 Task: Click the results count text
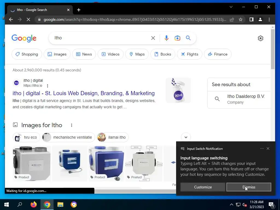click(47, 70)
